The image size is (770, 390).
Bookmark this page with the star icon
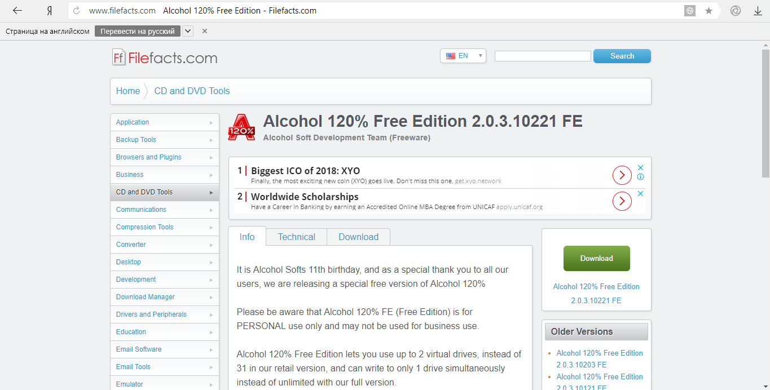[709, 11]
